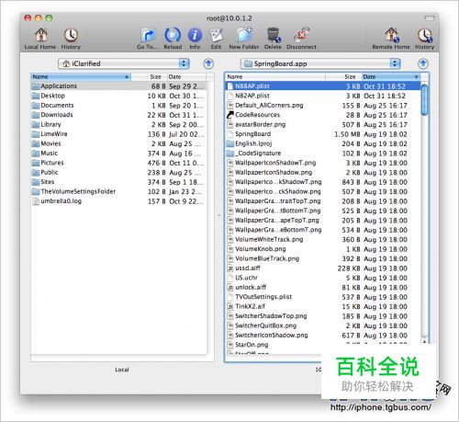Open the Info toolbar icon
The height and width of the screenshot is (422, 459).
click(195, 39)
